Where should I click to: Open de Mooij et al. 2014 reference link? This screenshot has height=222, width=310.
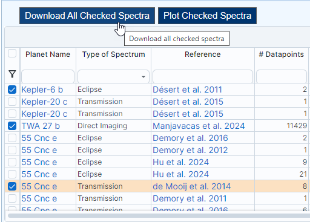pyautogui.click(x=192, y=186)
